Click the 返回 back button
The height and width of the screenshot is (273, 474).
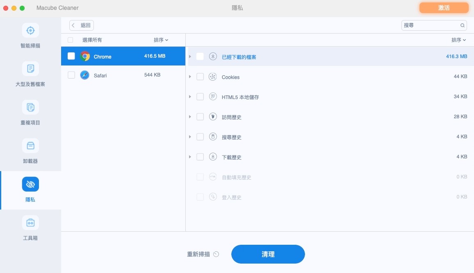(81, 25)
